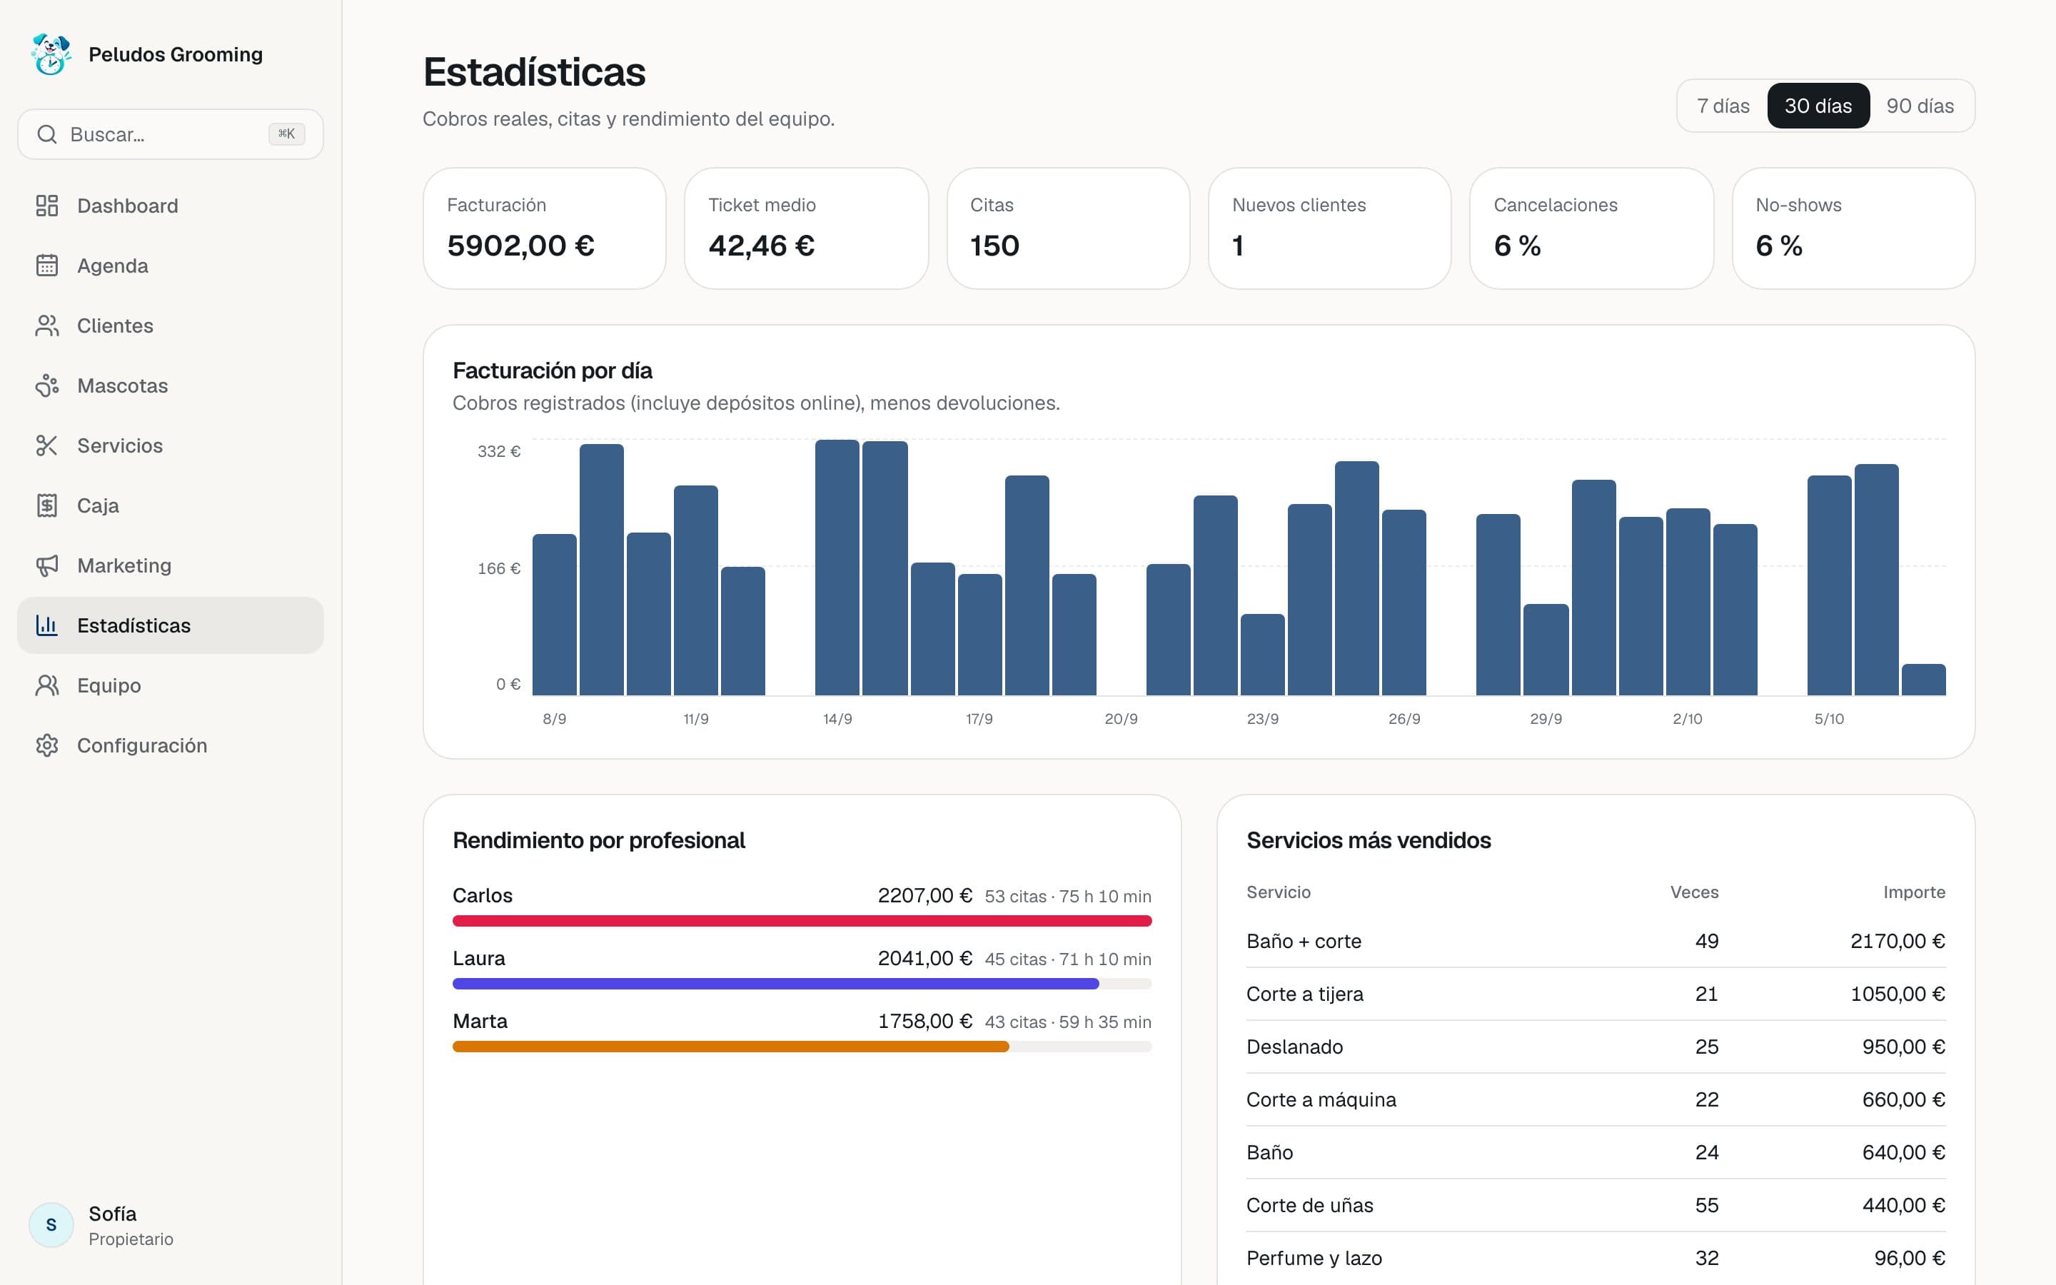The width and height of the screenshot is (2056, 1285).
Task: Open the Dashboard section
Action: pyautogui.click(x=170, y=206)
